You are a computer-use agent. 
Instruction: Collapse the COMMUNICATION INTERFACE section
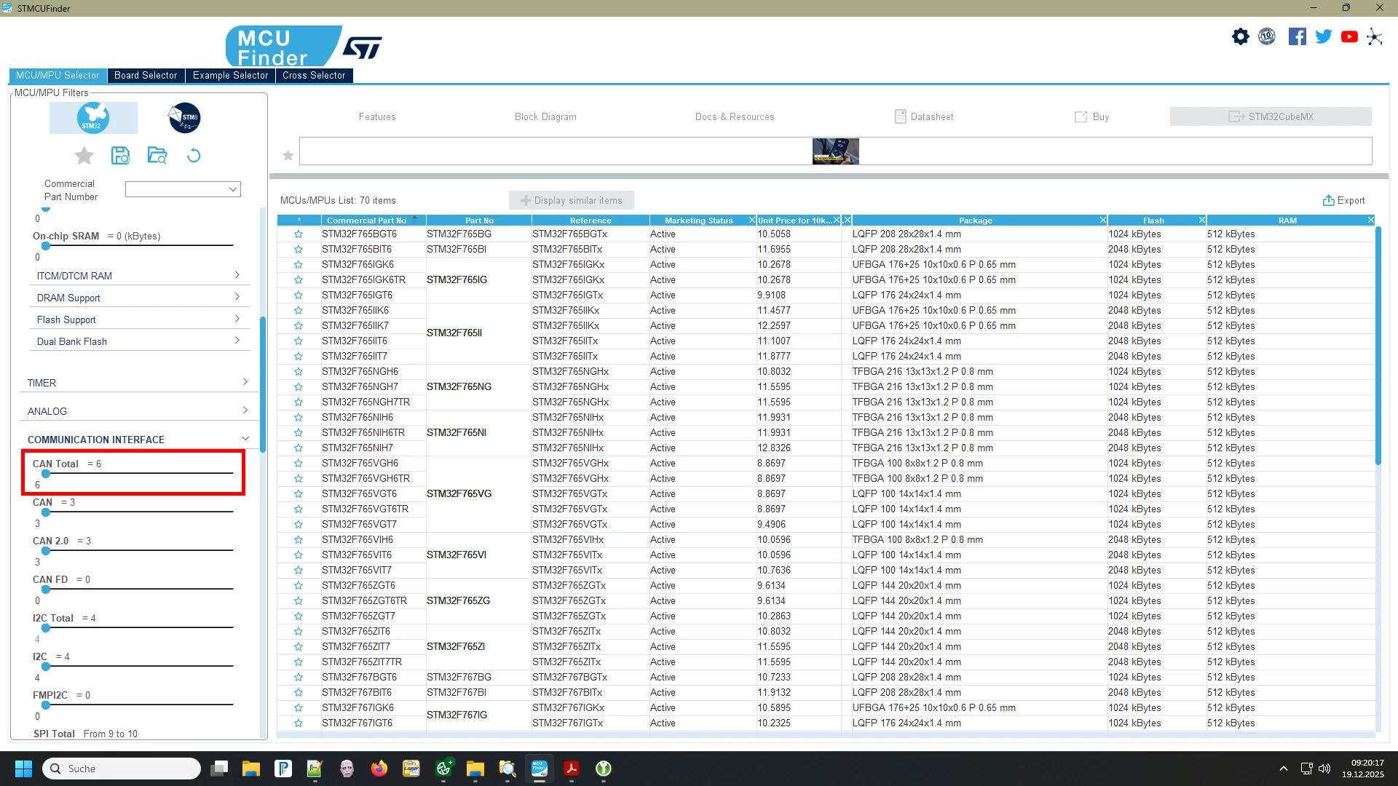[x=138, y=440]
